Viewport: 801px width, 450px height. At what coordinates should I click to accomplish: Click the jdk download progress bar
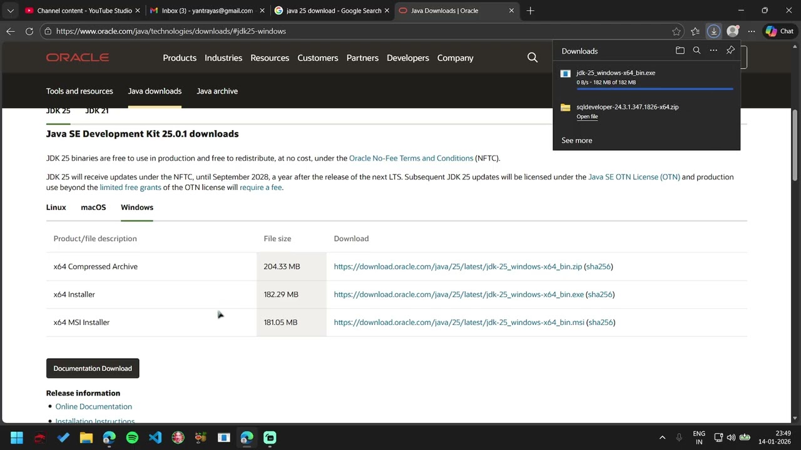655,89
